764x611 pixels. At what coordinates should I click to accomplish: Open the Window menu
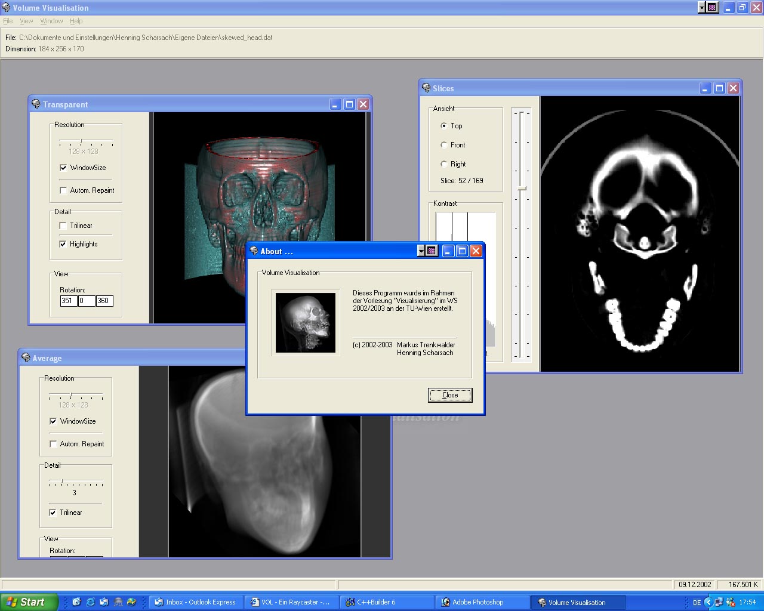pos(51,21)
